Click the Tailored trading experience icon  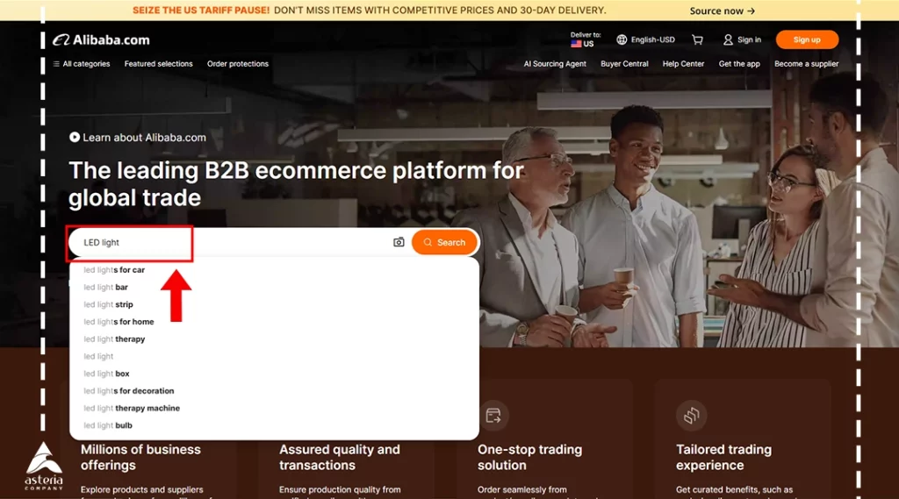(x=692, y=416)
